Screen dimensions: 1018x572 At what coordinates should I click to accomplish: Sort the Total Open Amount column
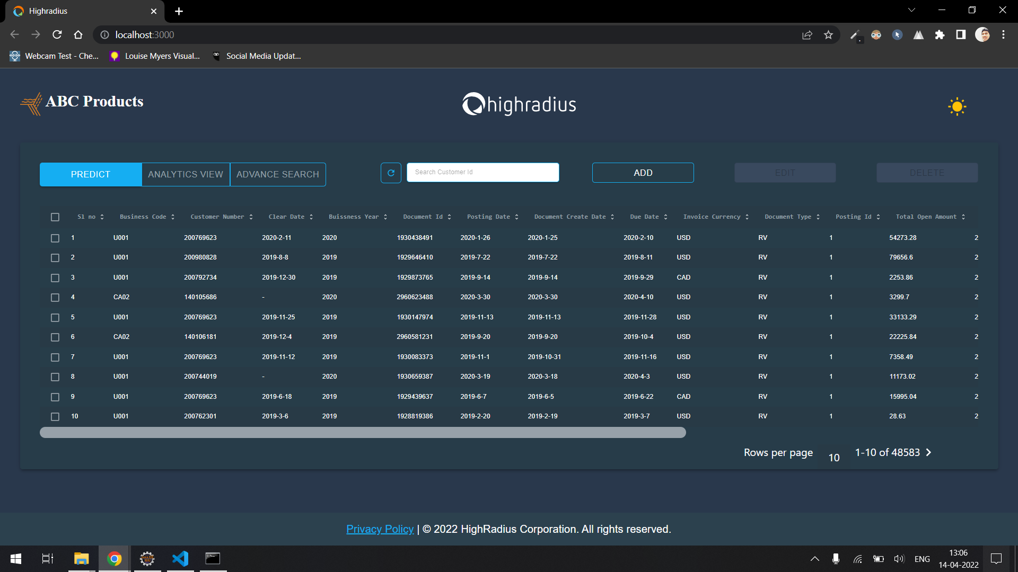click(x=963, y=217)
